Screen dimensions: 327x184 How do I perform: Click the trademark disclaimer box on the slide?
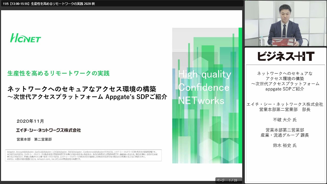tap(83, 155)
